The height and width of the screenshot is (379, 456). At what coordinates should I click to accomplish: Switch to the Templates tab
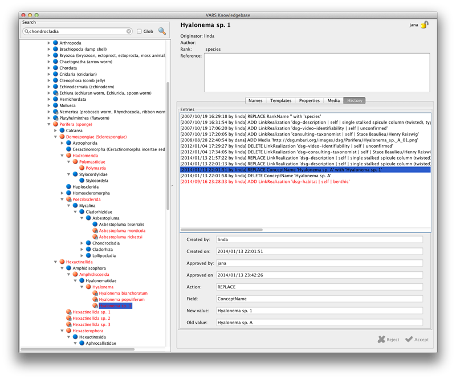click(280, 100)
